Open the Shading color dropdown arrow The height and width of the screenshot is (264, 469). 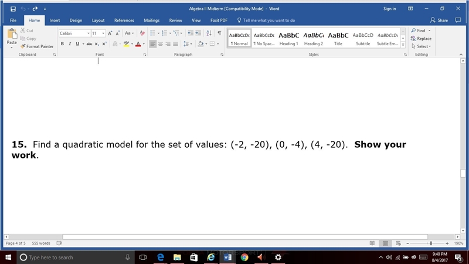coord(206,44)
